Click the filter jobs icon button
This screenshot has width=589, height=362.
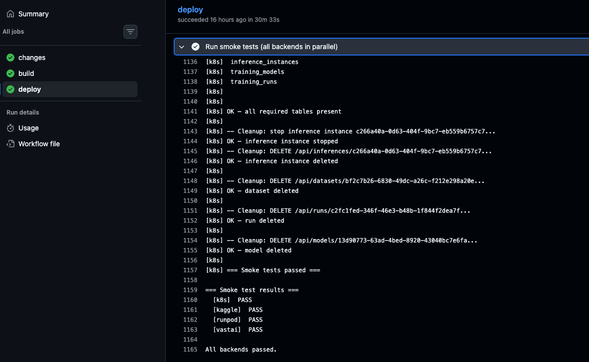pos(131,32)
